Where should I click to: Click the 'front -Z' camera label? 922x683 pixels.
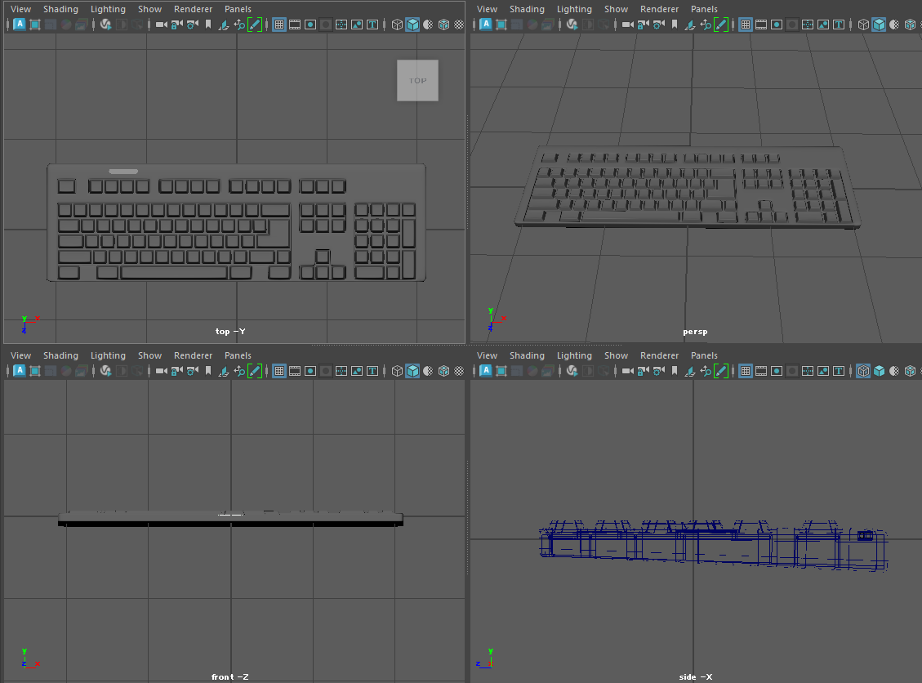tap(230, 677)
